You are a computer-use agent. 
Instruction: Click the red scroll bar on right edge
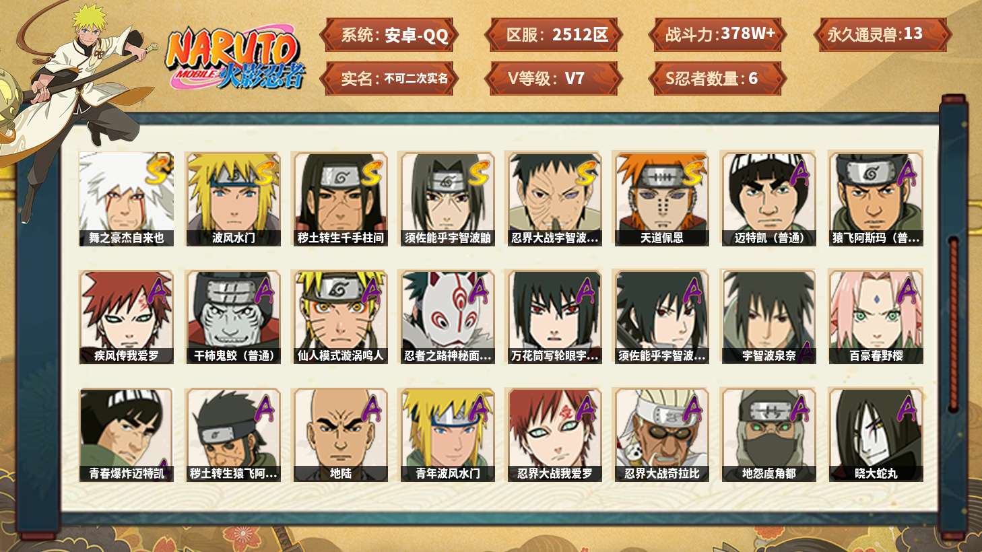tap(953, 323)
